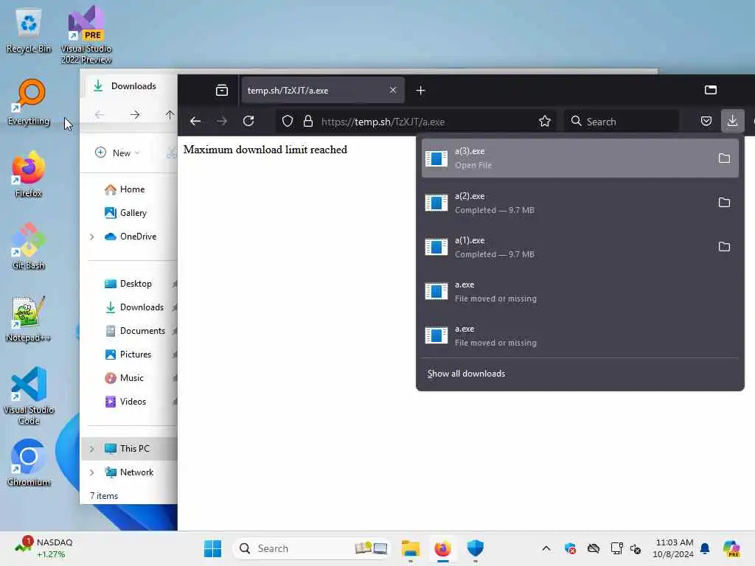Open File Explorer from the taskbar

pyautogui.click(x=410, y=548)
